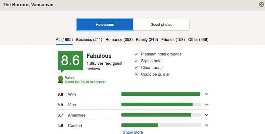The image size is (265, 134).
Task: Open the Romance (352) reviews tab
Action: tap(119, 40)
